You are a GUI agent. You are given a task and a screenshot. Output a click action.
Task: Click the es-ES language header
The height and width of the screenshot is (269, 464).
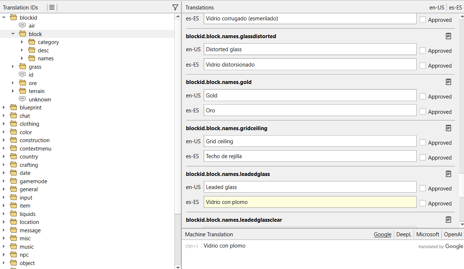[455, 7]
